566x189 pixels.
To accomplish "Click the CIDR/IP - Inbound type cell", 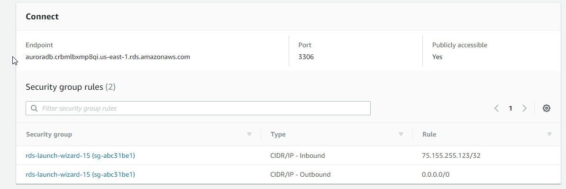I will [297, 155].
